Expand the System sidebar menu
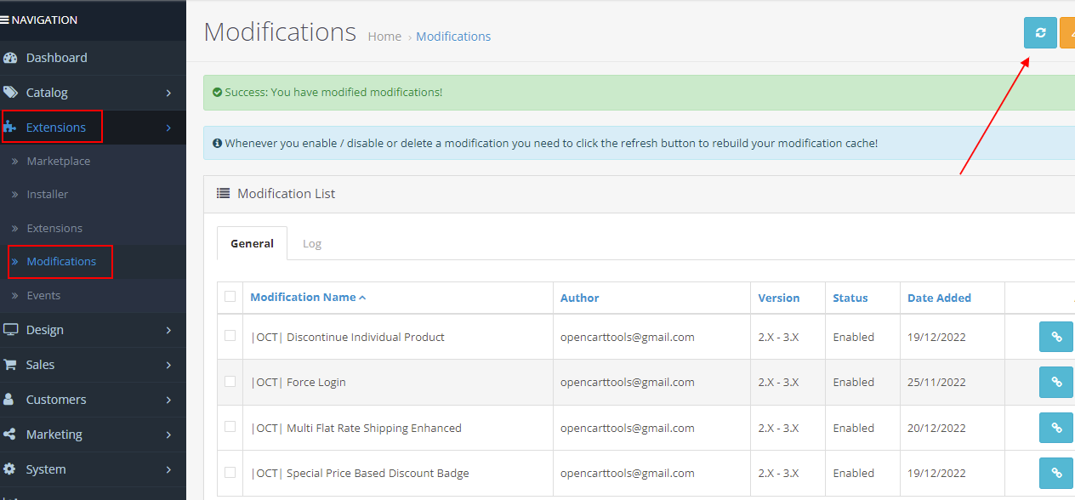 [47, 469]
